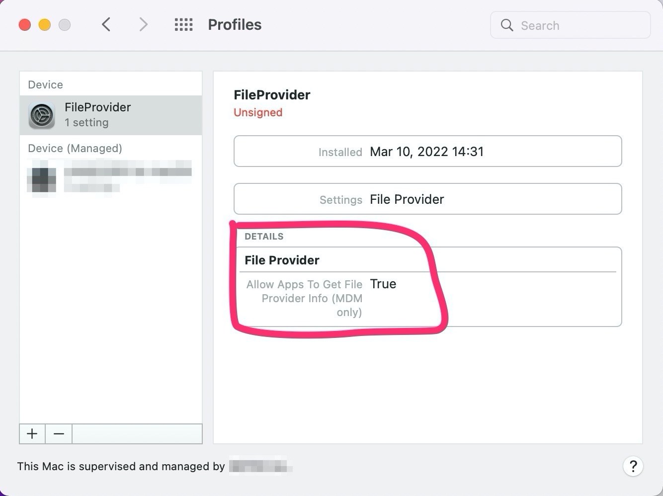Click the red close window button
663x496 pixels.
coord(25,25)
